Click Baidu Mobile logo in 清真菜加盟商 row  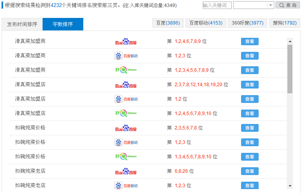(126, 56)
